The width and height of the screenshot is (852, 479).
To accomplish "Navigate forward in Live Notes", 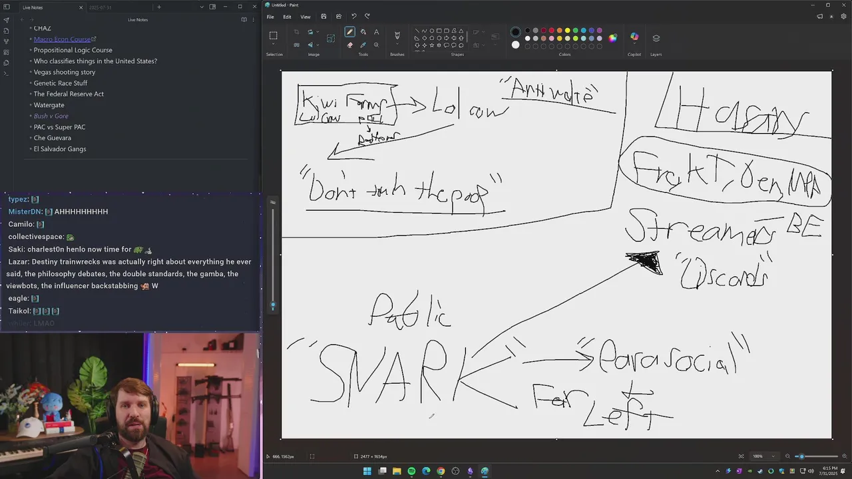I will [x=31, y=19].
